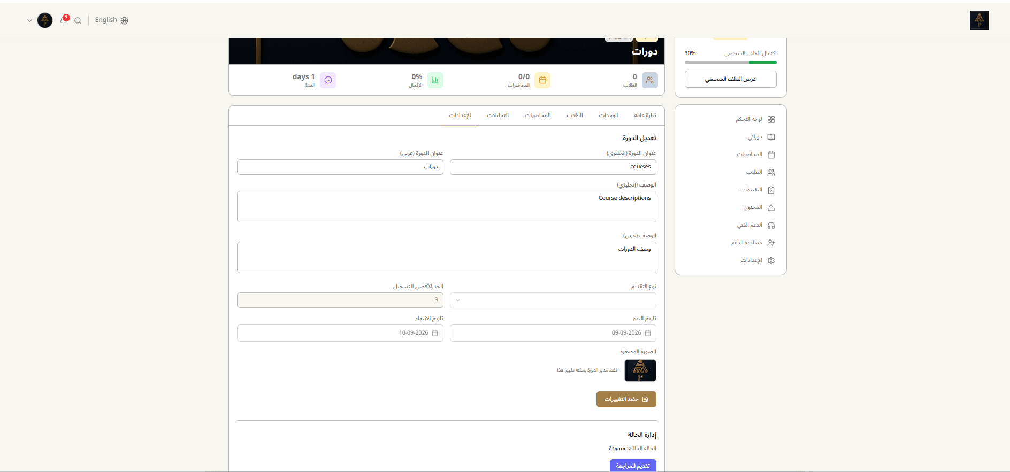Viewport: 1010px width, 472px height.
Task: Click the حفظ التغييرات save button
Action: (x=626, y=399)
